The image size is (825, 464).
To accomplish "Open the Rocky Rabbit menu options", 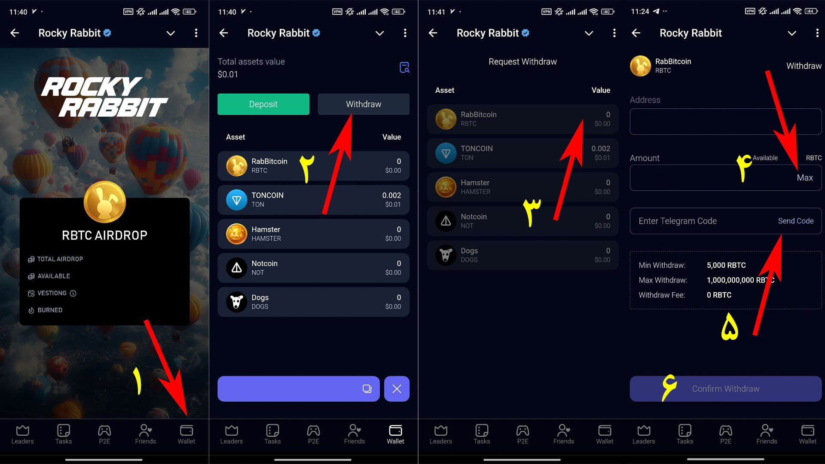I will tap(196, 32).
